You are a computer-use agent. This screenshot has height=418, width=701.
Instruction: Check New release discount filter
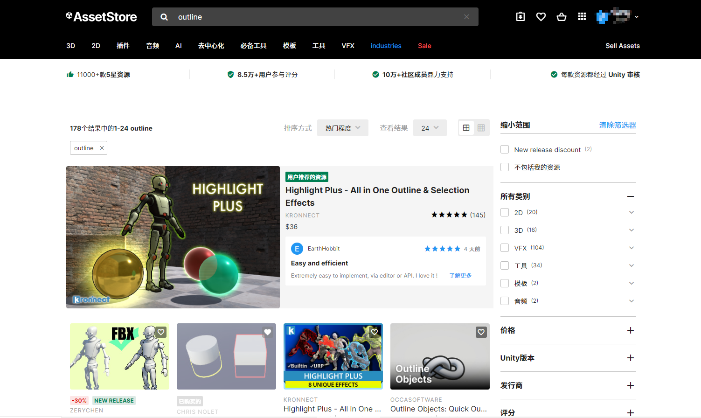click(x=505, y=149)
